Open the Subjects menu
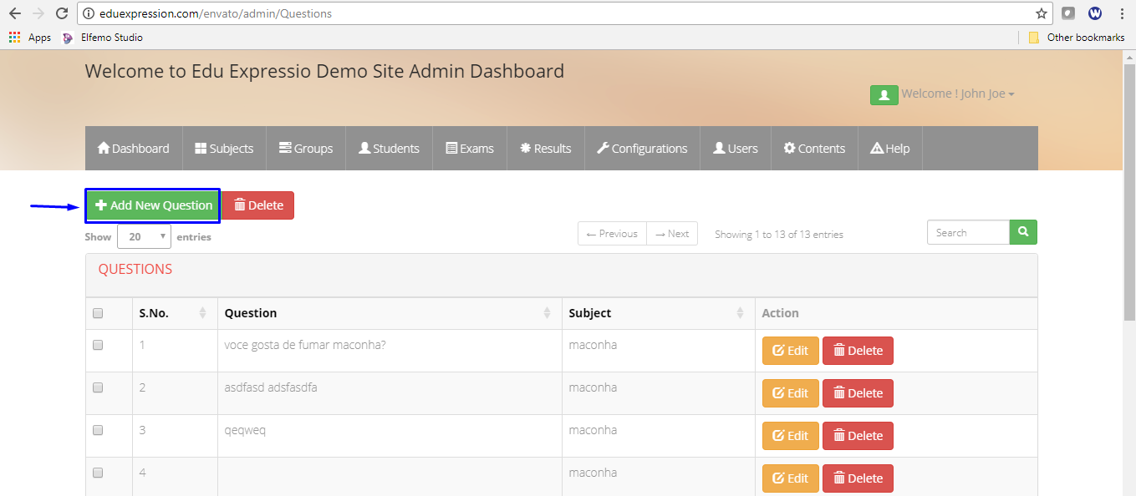Screen dimensions: 1136x496 224,148
